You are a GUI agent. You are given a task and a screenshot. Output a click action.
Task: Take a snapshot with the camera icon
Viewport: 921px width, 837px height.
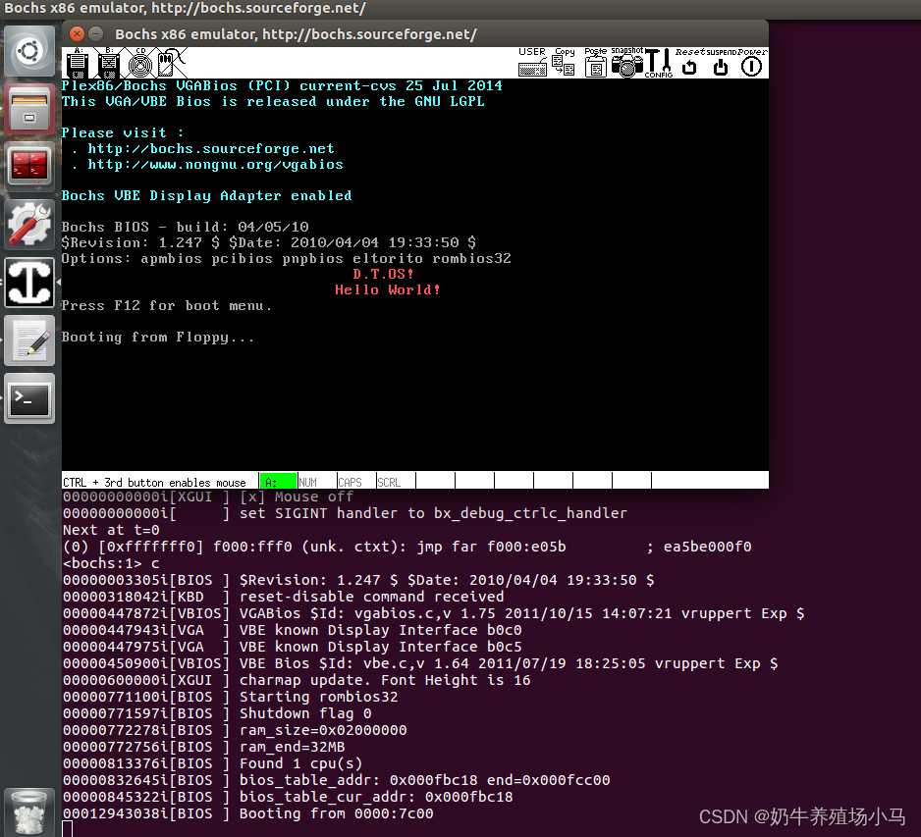(x=627, y=62)
